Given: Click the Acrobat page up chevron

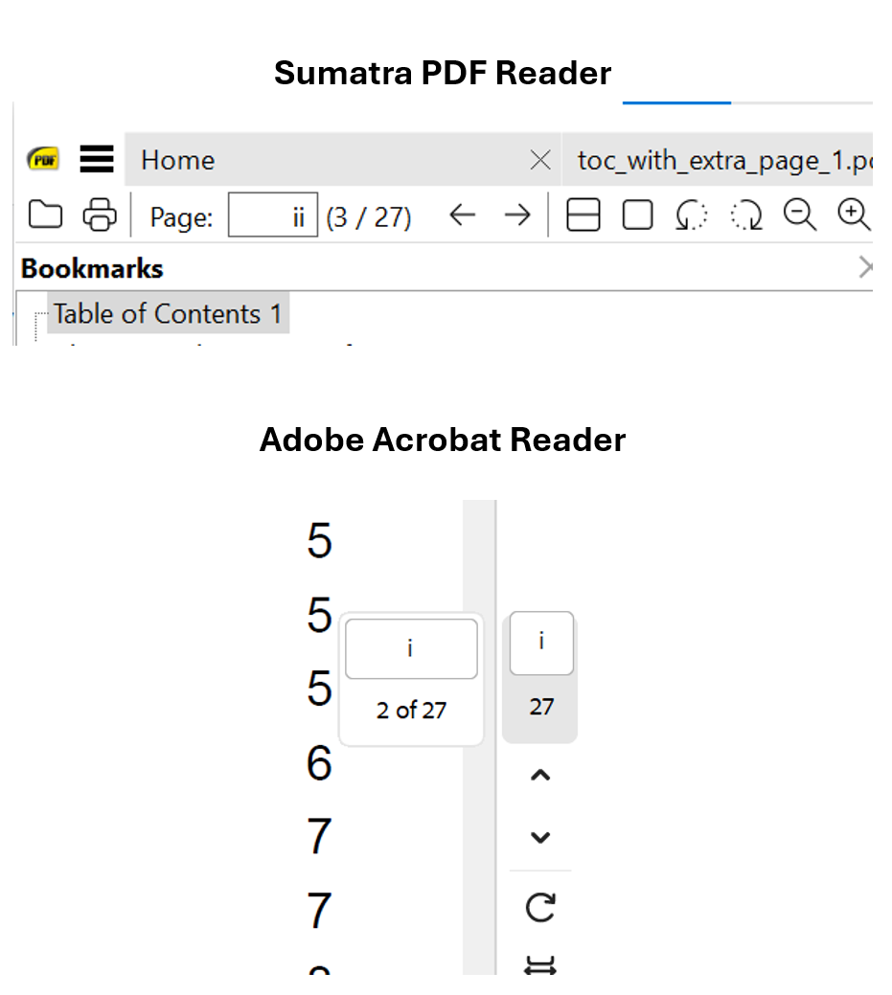Looking at the screenshot, I should click(540, 776).
